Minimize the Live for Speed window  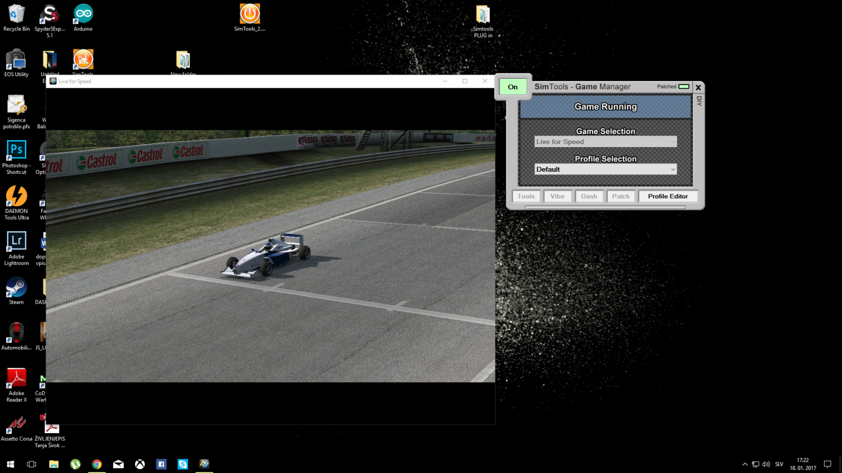coord(445,81)
